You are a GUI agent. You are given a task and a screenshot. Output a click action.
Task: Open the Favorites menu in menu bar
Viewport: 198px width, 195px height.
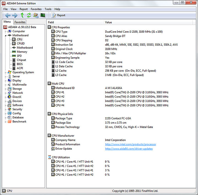click(36, 9)
